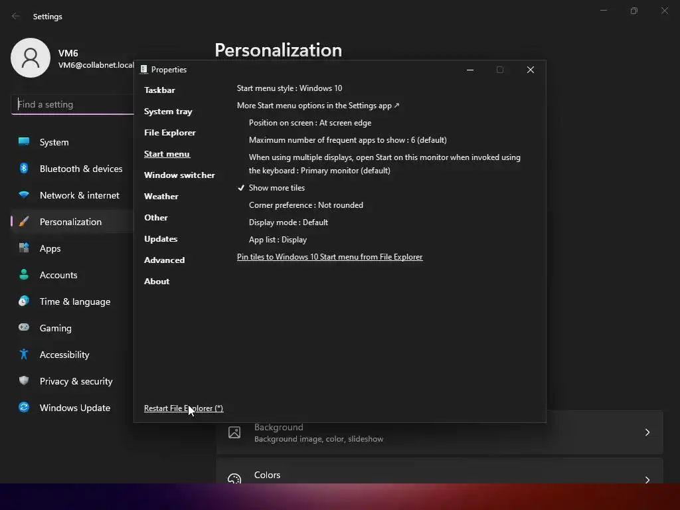Open Time & language settings page
Screen dimensions: 680x510
click(75, 301)
